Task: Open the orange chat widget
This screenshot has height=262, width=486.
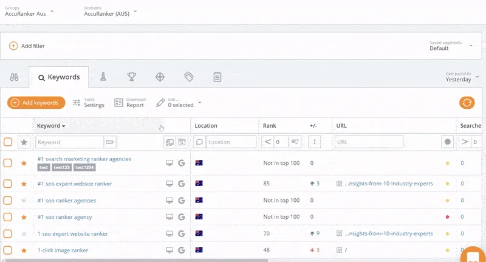Action: point(473,256)
